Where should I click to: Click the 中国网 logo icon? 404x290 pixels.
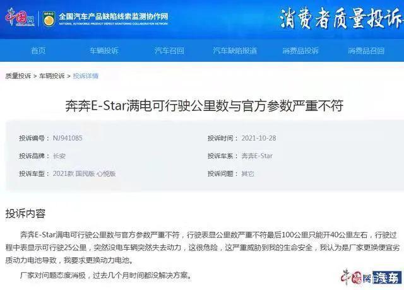tap(20, 18)
